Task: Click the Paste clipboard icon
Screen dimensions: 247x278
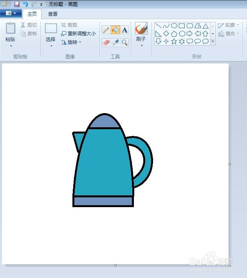Action: click(11, 28)
